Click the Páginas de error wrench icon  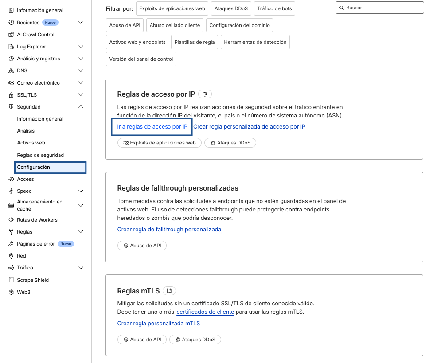11,244
